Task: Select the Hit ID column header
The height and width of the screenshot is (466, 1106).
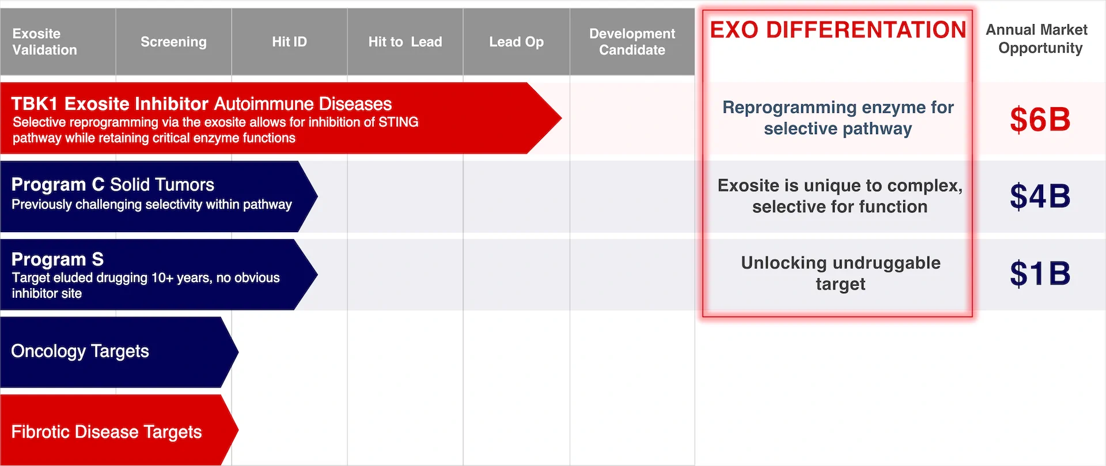Action: point(289,41)
